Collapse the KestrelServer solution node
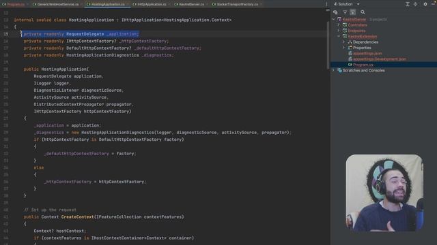437x245 pixels. click(x=333, y=20)
